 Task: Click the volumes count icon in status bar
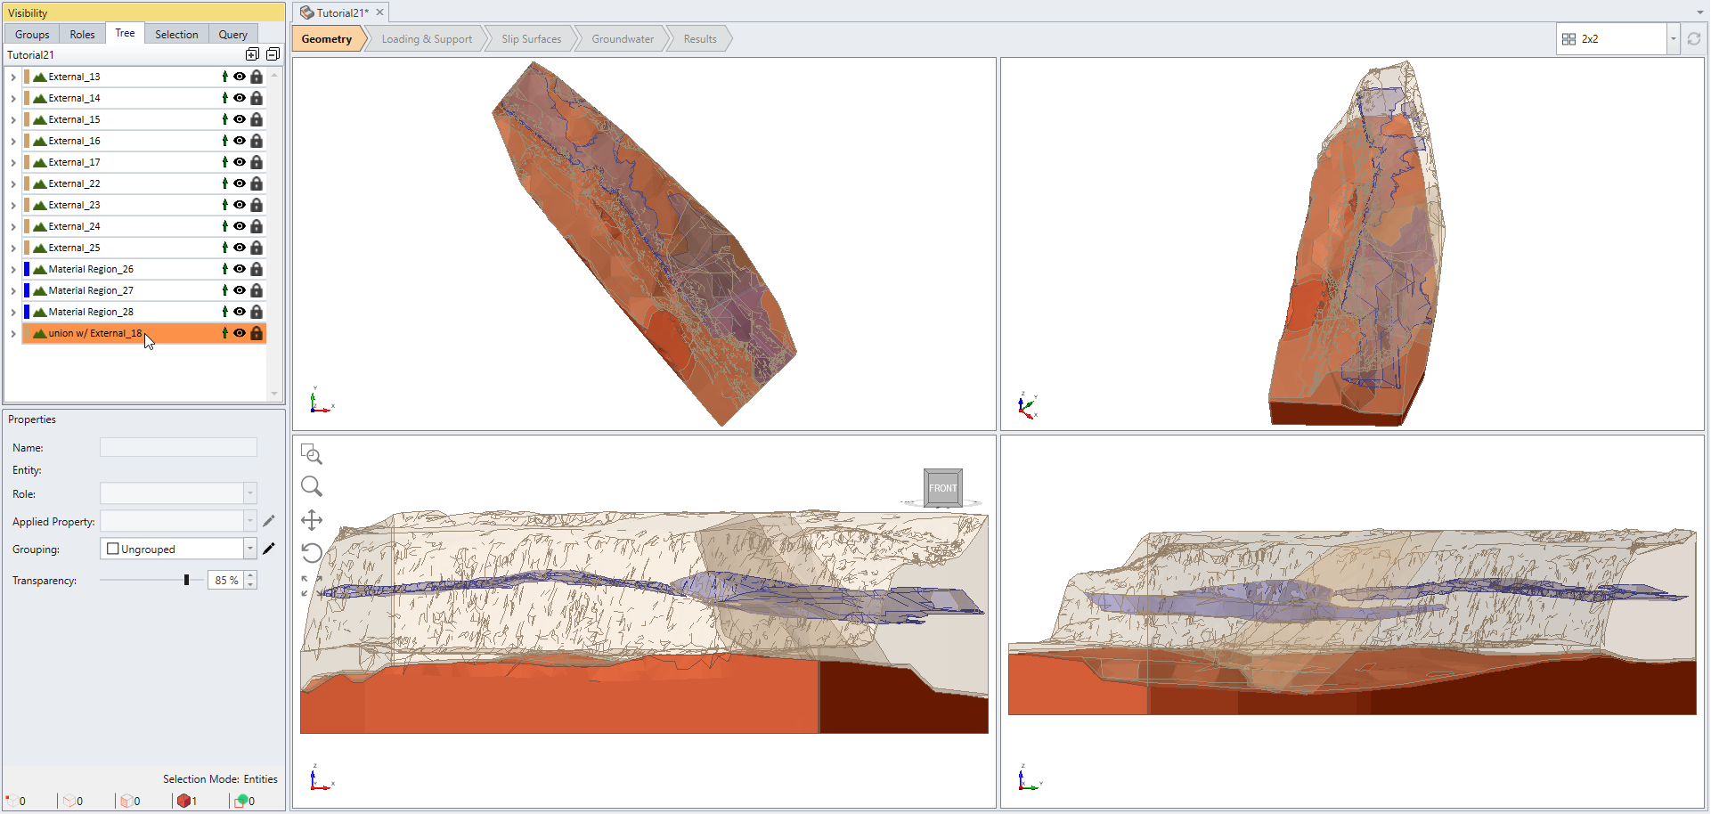(x=185, y=801)
